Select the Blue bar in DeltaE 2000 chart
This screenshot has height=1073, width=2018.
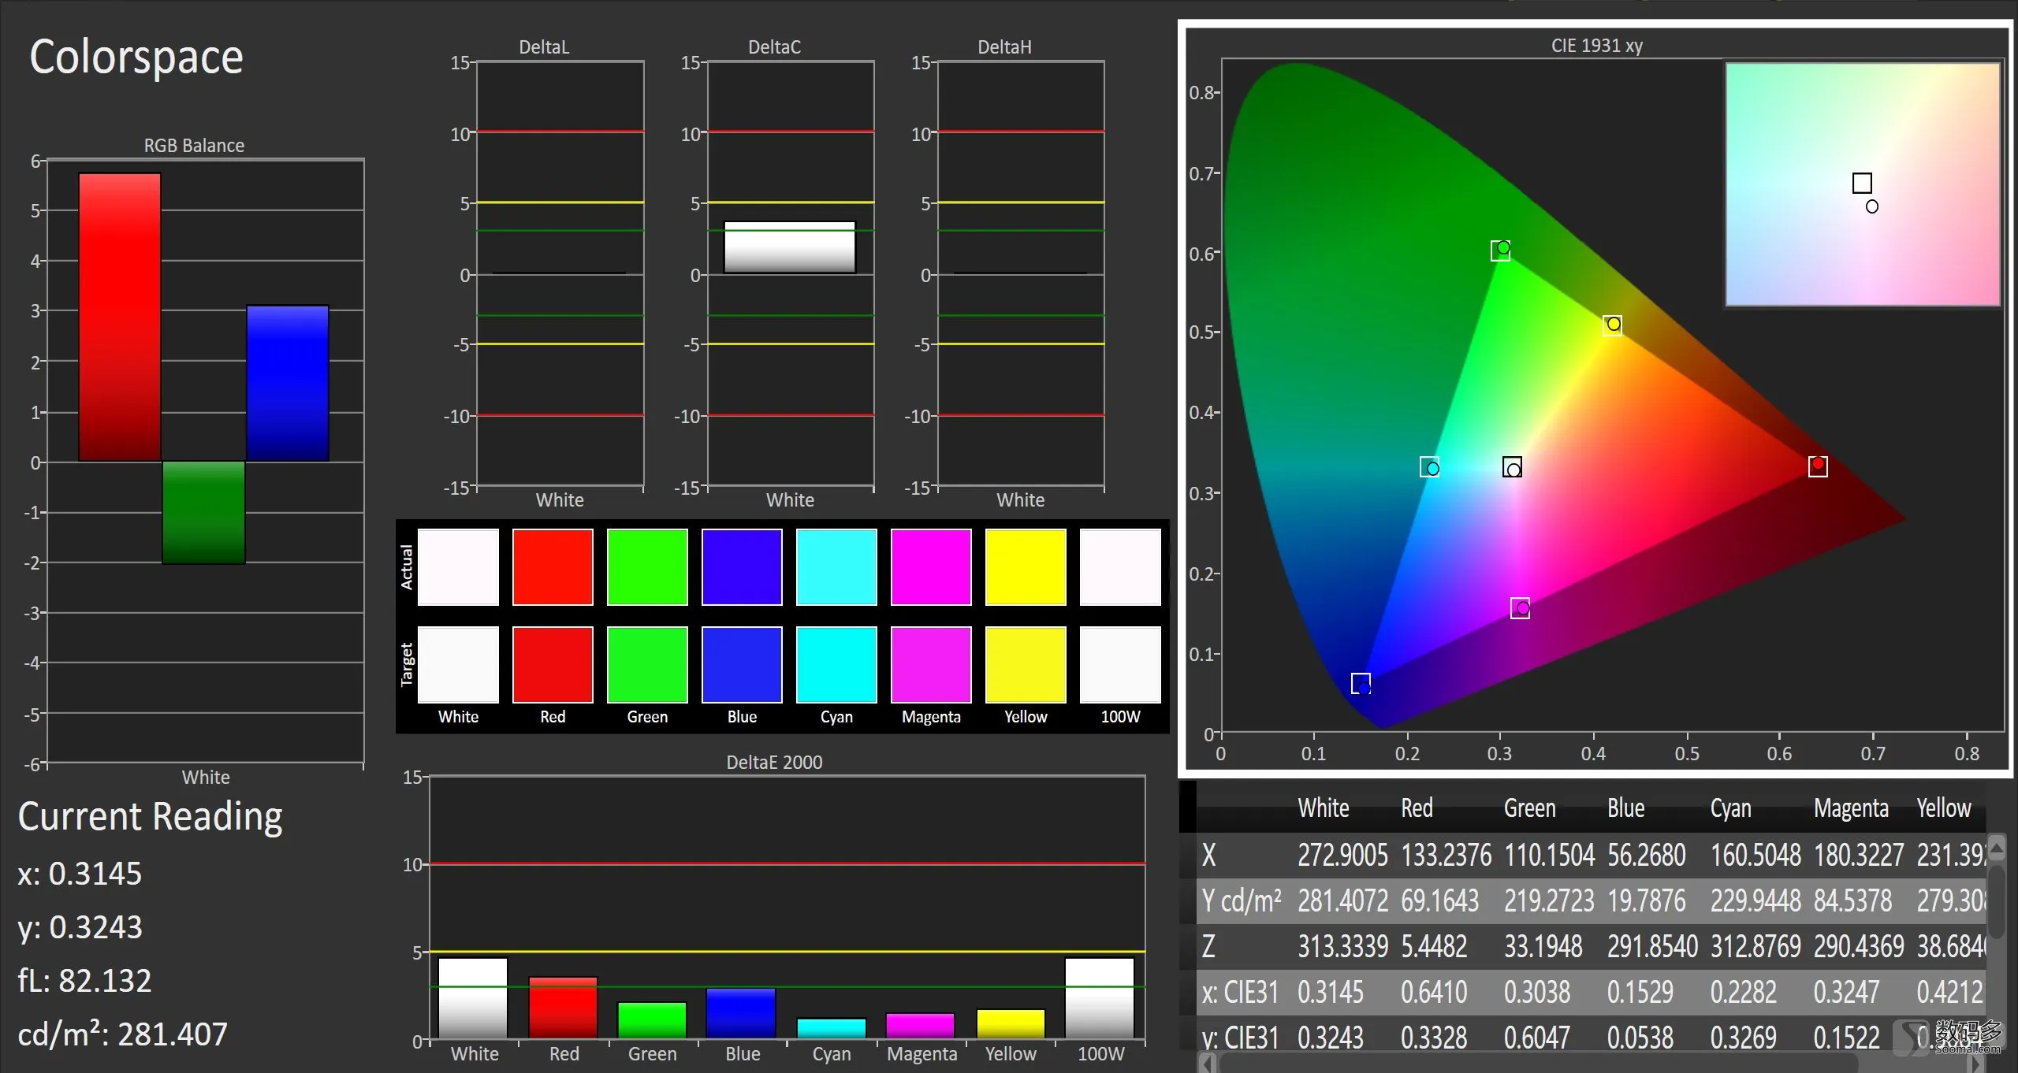[741, 1014]
